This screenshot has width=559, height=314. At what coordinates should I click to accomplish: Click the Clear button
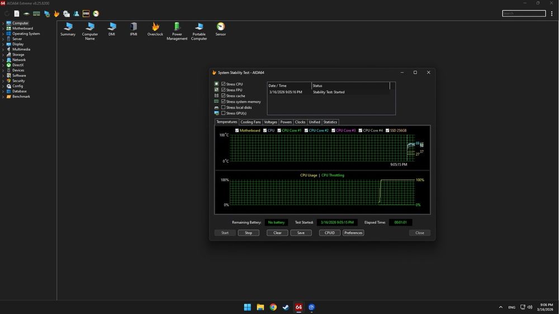(277, 233)
